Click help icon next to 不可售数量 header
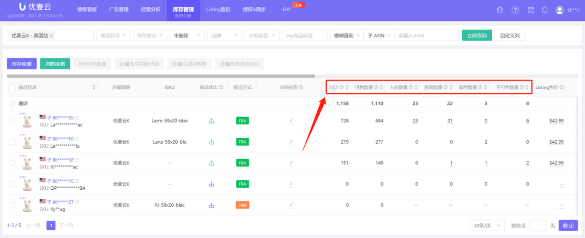This screenshot has height=238, width=585. (522, 87)
